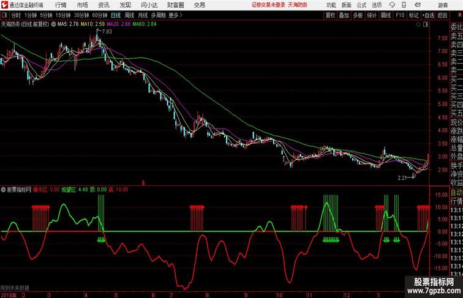The image size is (463, 298).
Task: Open the 资讯 menu
Action: click(x=104, y=5)
